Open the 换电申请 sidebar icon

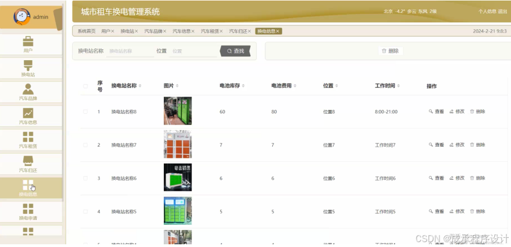point(28,209)
